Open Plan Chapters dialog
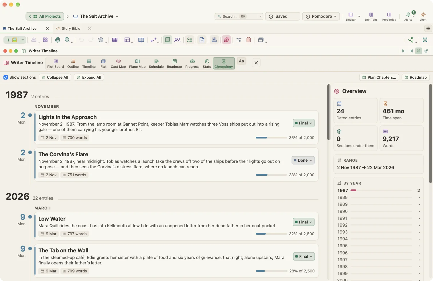The width and height of the screenshot is (433, 281). click(379, 77)
